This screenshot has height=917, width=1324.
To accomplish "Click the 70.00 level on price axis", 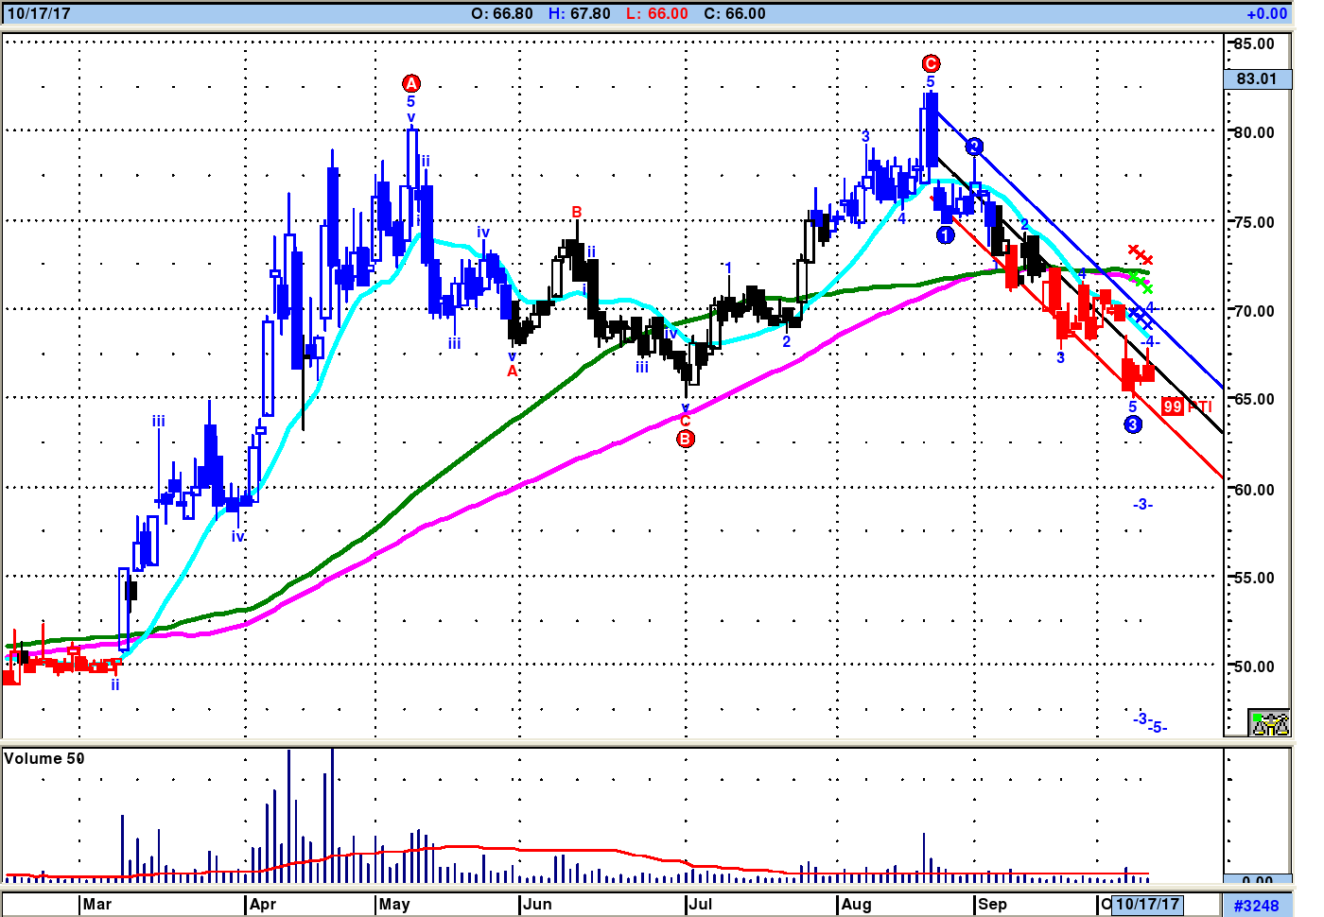I will tap(1254, 311).
